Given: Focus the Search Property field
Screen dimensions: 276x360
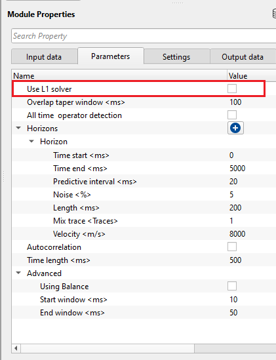Looking at the screenshot, I should [144, 36].
